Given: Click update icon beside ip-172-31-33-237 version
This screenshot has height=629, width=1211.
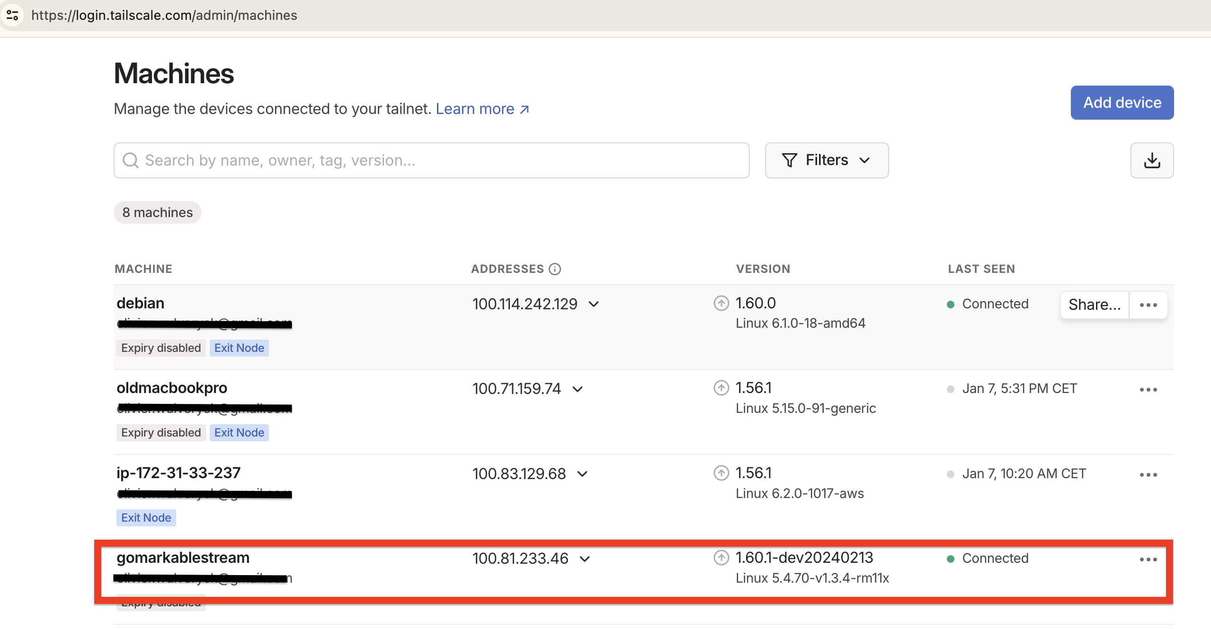Looking at the screenshot, I should coord(721,473).
